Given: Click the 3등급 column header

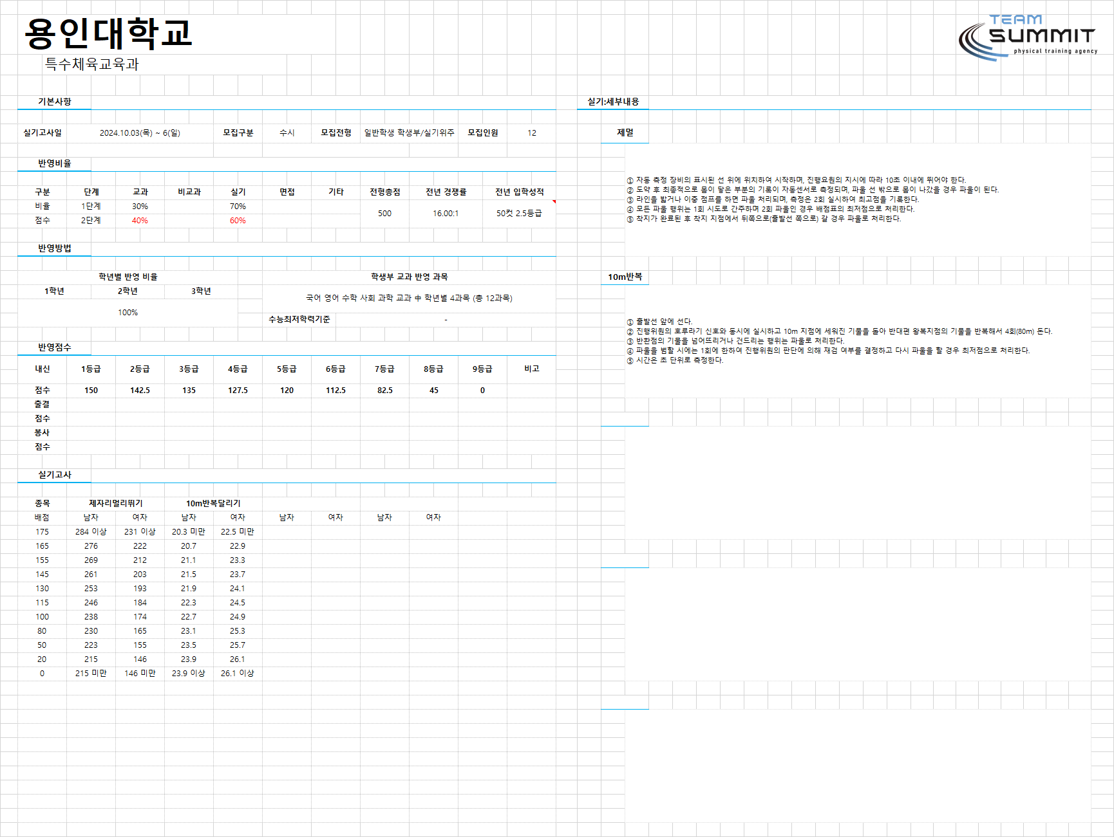Looking at the screenshot, I should click(189, 369).
